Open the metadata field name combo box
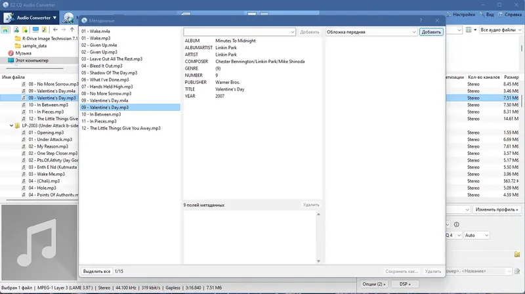Image resolution: width=525 pixels, height=294 pixels. (240, 32)
